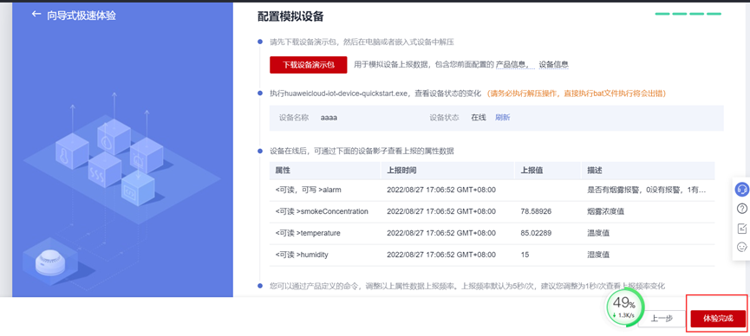Click 湿度值 description
This screenshot has height=336, width=750.
click(x=598, y=255)
